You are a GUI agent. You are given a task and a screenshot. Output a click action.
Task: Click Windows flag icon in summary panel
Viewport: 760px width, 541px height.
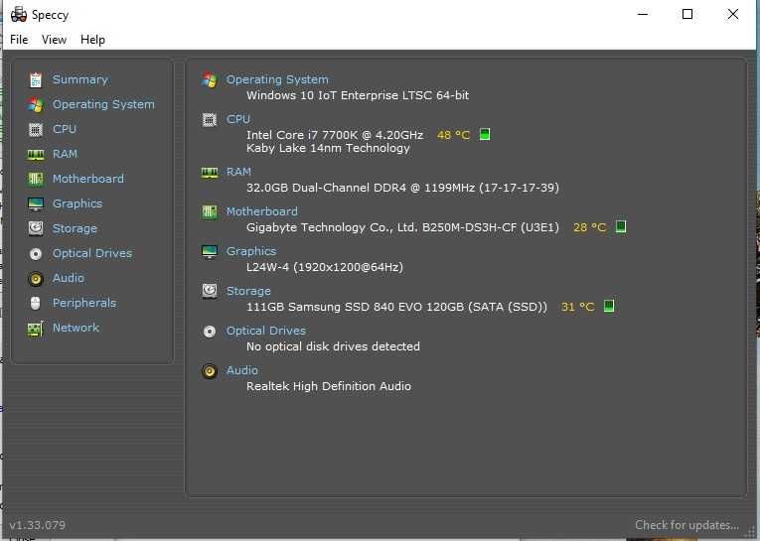(210, 79)
